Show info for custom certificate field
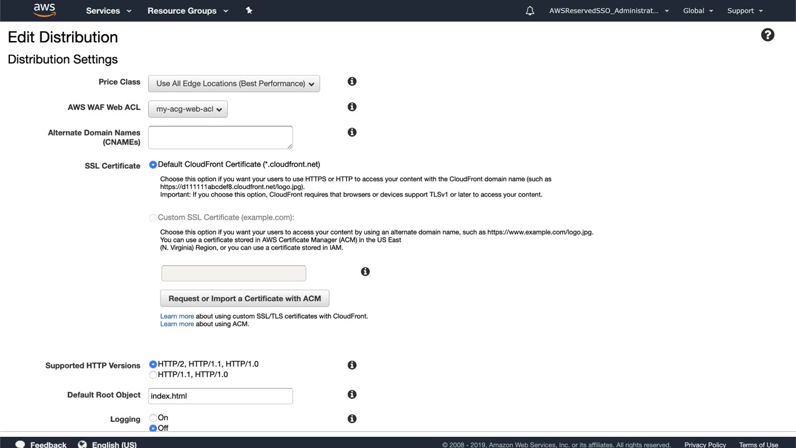This screenshot has width=796, height=448. pos(365,272)
